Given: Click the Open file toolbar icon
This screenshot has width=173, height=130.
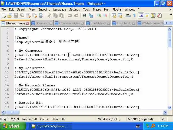Looking at the screenshot, I should (x=10, y=15).
